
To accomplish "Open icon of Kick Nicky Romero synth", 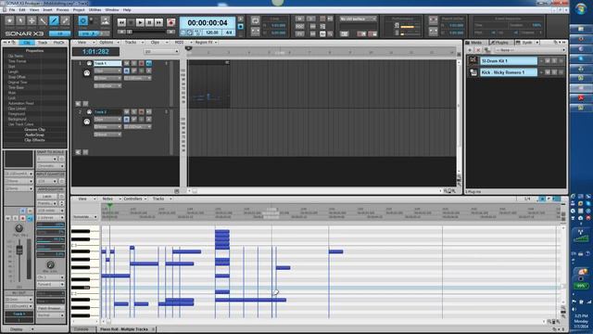I will click(473, 72).
